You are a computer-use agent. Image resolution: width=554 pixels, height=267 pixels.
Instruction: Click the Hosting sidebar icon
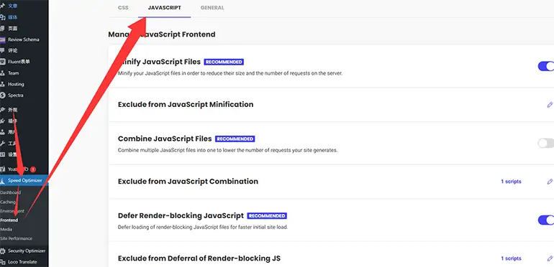point(3,84)
